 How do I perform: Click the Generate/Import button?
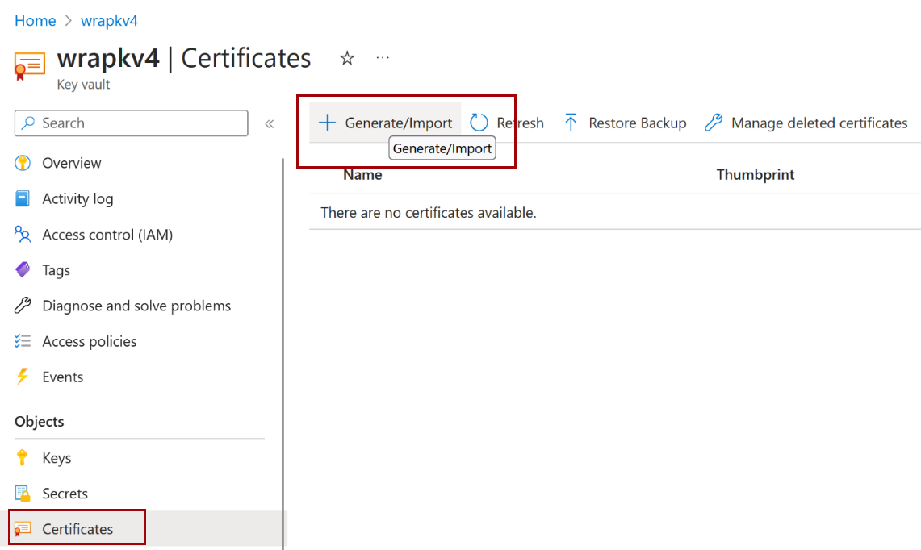click(385, 123)
